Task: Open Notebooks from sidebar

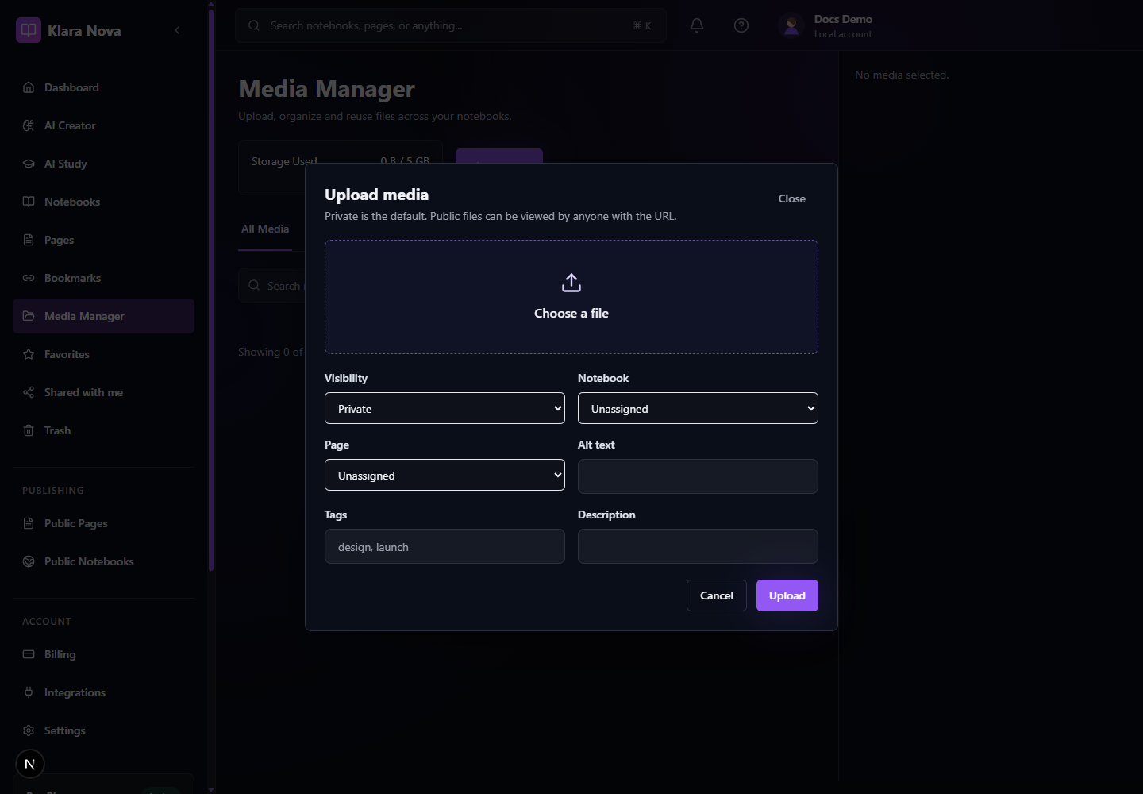Action: click(x=103, y=202)
